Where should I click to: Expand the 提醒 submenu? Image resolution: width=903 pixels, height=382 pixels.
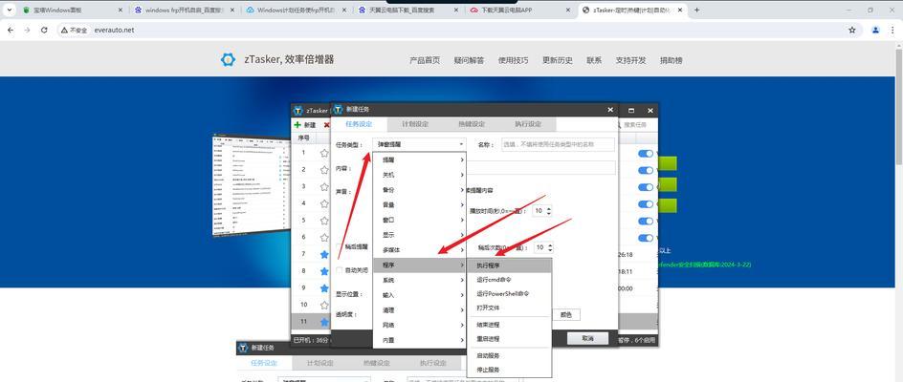click(419, 159)
